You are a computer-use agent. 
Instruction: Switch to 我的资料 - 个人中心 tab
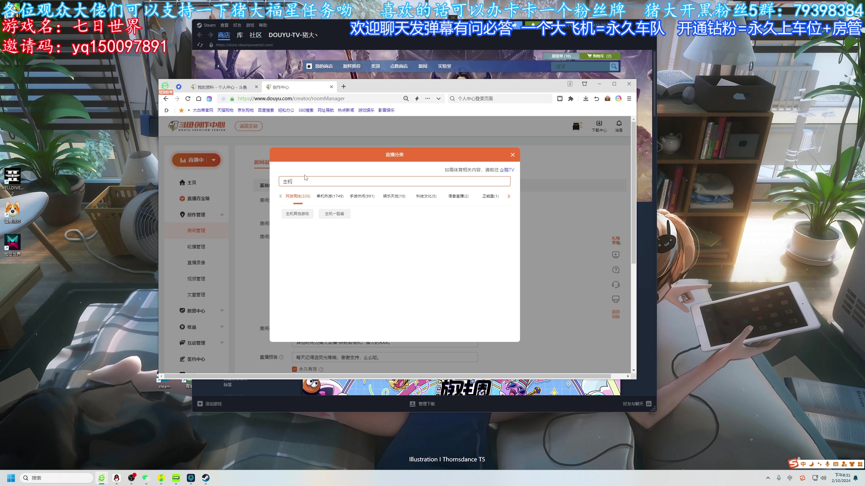222,87
